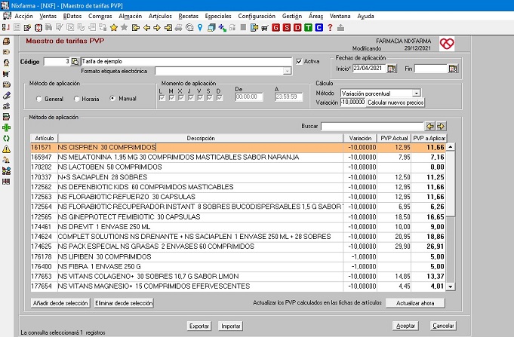Click the Variación value field
Screen dimensions: 514x337
[x=352, y=103]
